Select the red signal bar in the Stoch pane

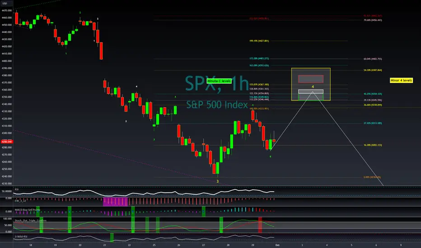(x=260, y=225)
